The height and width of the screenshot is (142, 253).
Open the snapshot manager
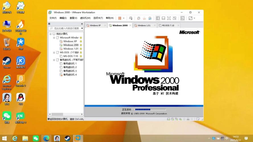150,18
